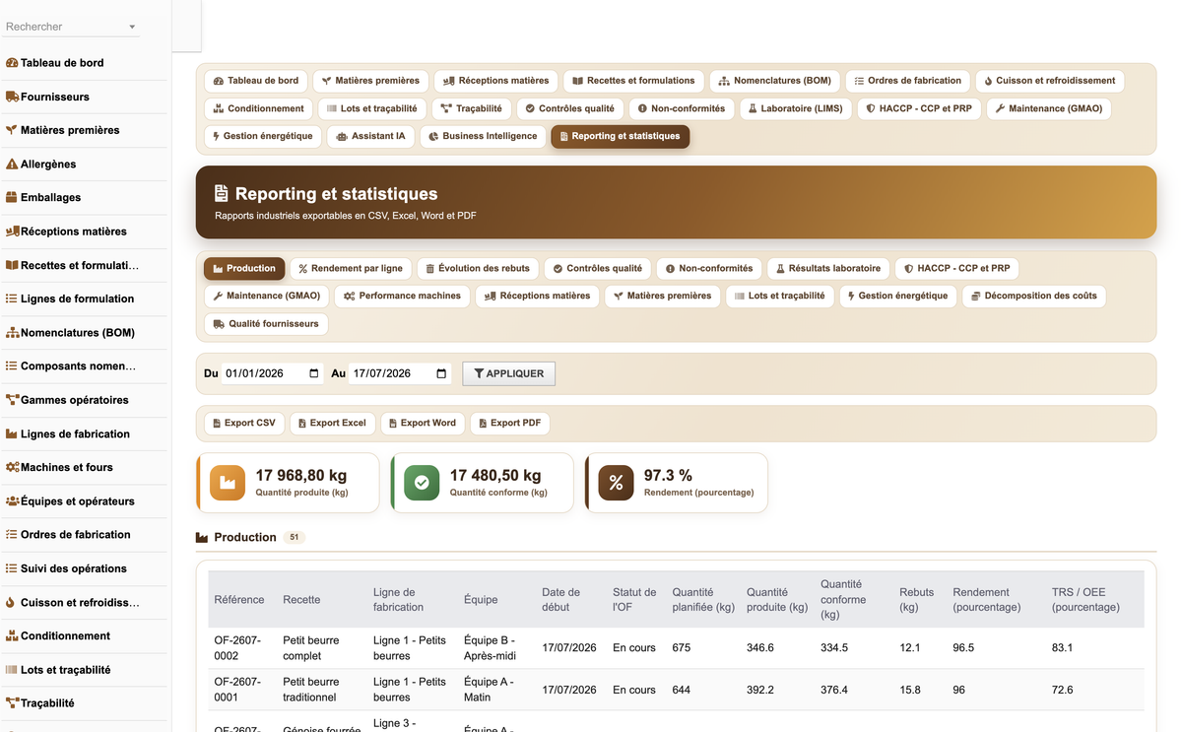This screenshot has height=732, width=1182.
Task: Go to Recettes et formulations top tab
Action: tap(633, 81)
